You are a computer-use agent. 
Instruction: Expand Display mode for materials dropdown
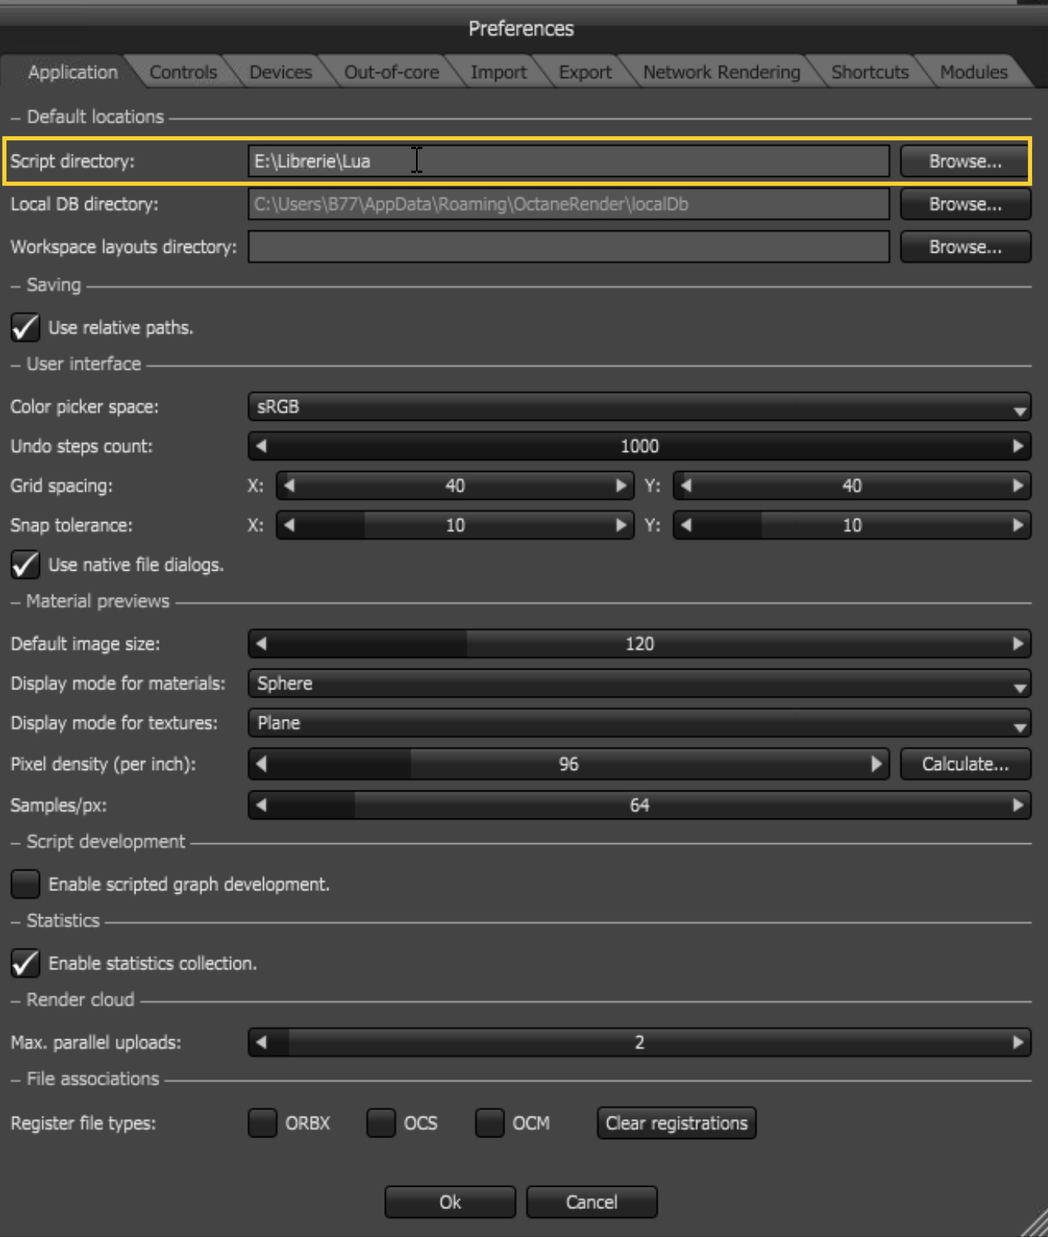click(x=639, y=684)
